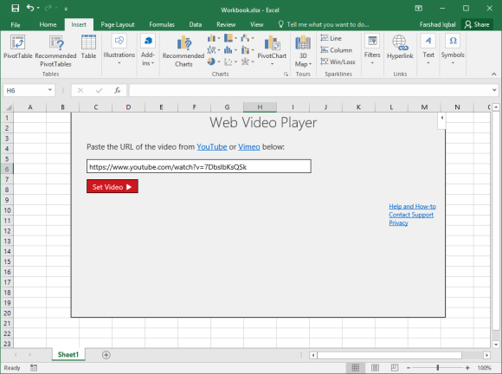This screenshot has width=502, height=374.
Task: Insert a line or area chart
Action: (213, 50)
